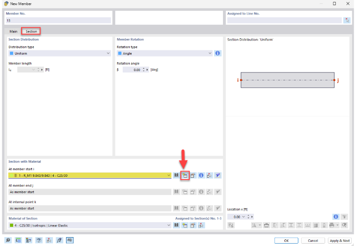Click the help speech-bubble icon at bottom left
356x246 pixels.
tap(8, 240)
